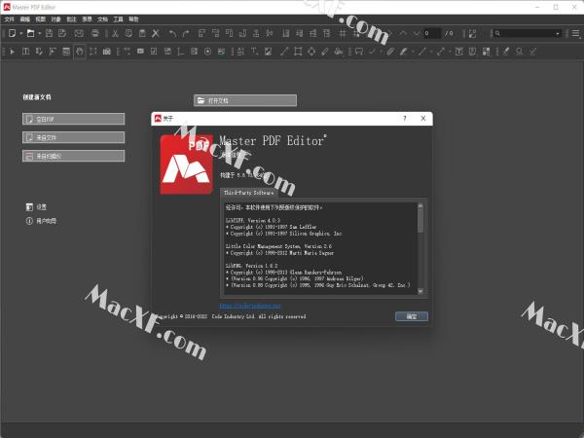Click the 确定 button in About dialog
This screenshot has height=438, width=584.
(x=412, y=316)
